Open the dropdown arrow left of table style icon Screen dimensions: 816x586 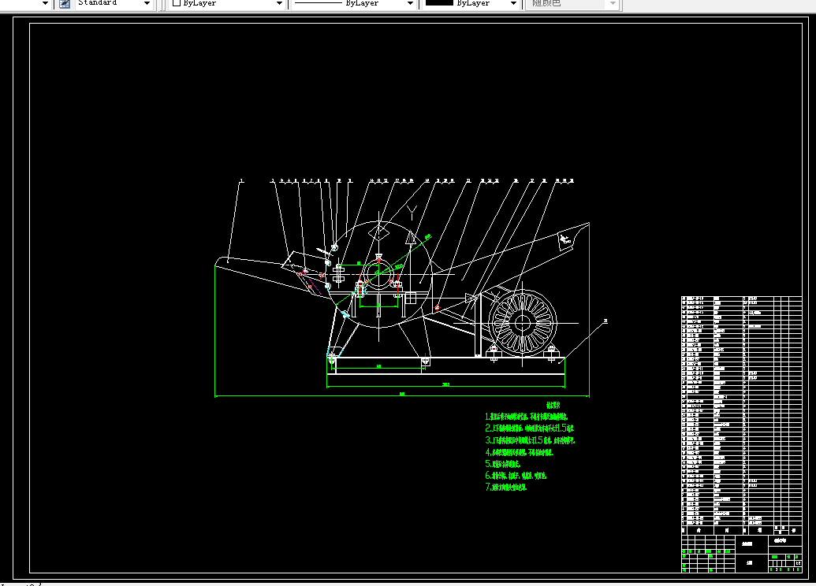click(x=45, y=4)
